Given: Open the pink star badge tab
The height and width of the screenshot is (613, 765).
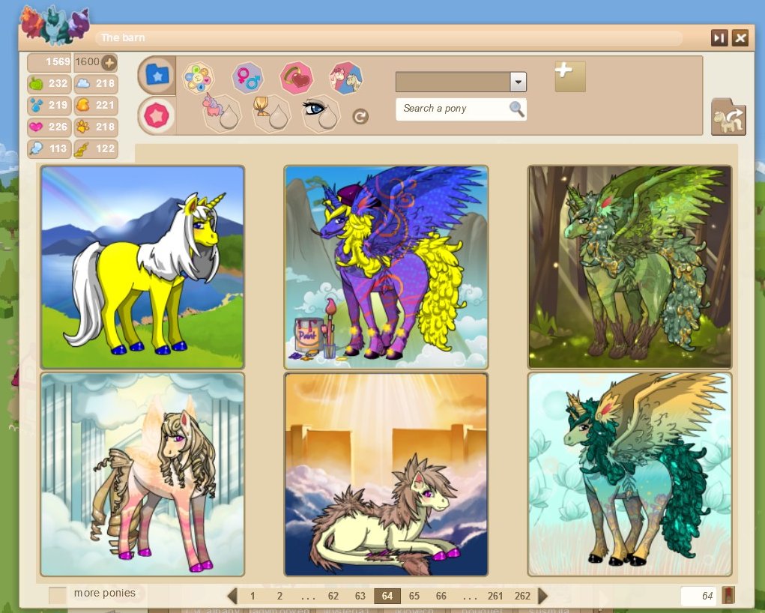Looking at the screenshot, I should coord(157,115).
